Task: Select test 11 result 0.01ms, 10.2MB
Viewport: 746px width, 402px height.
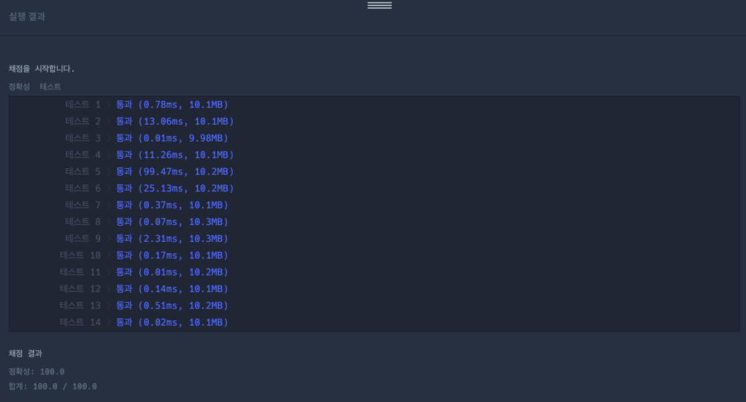Action: pyautogui.click(x=172, y=272)
